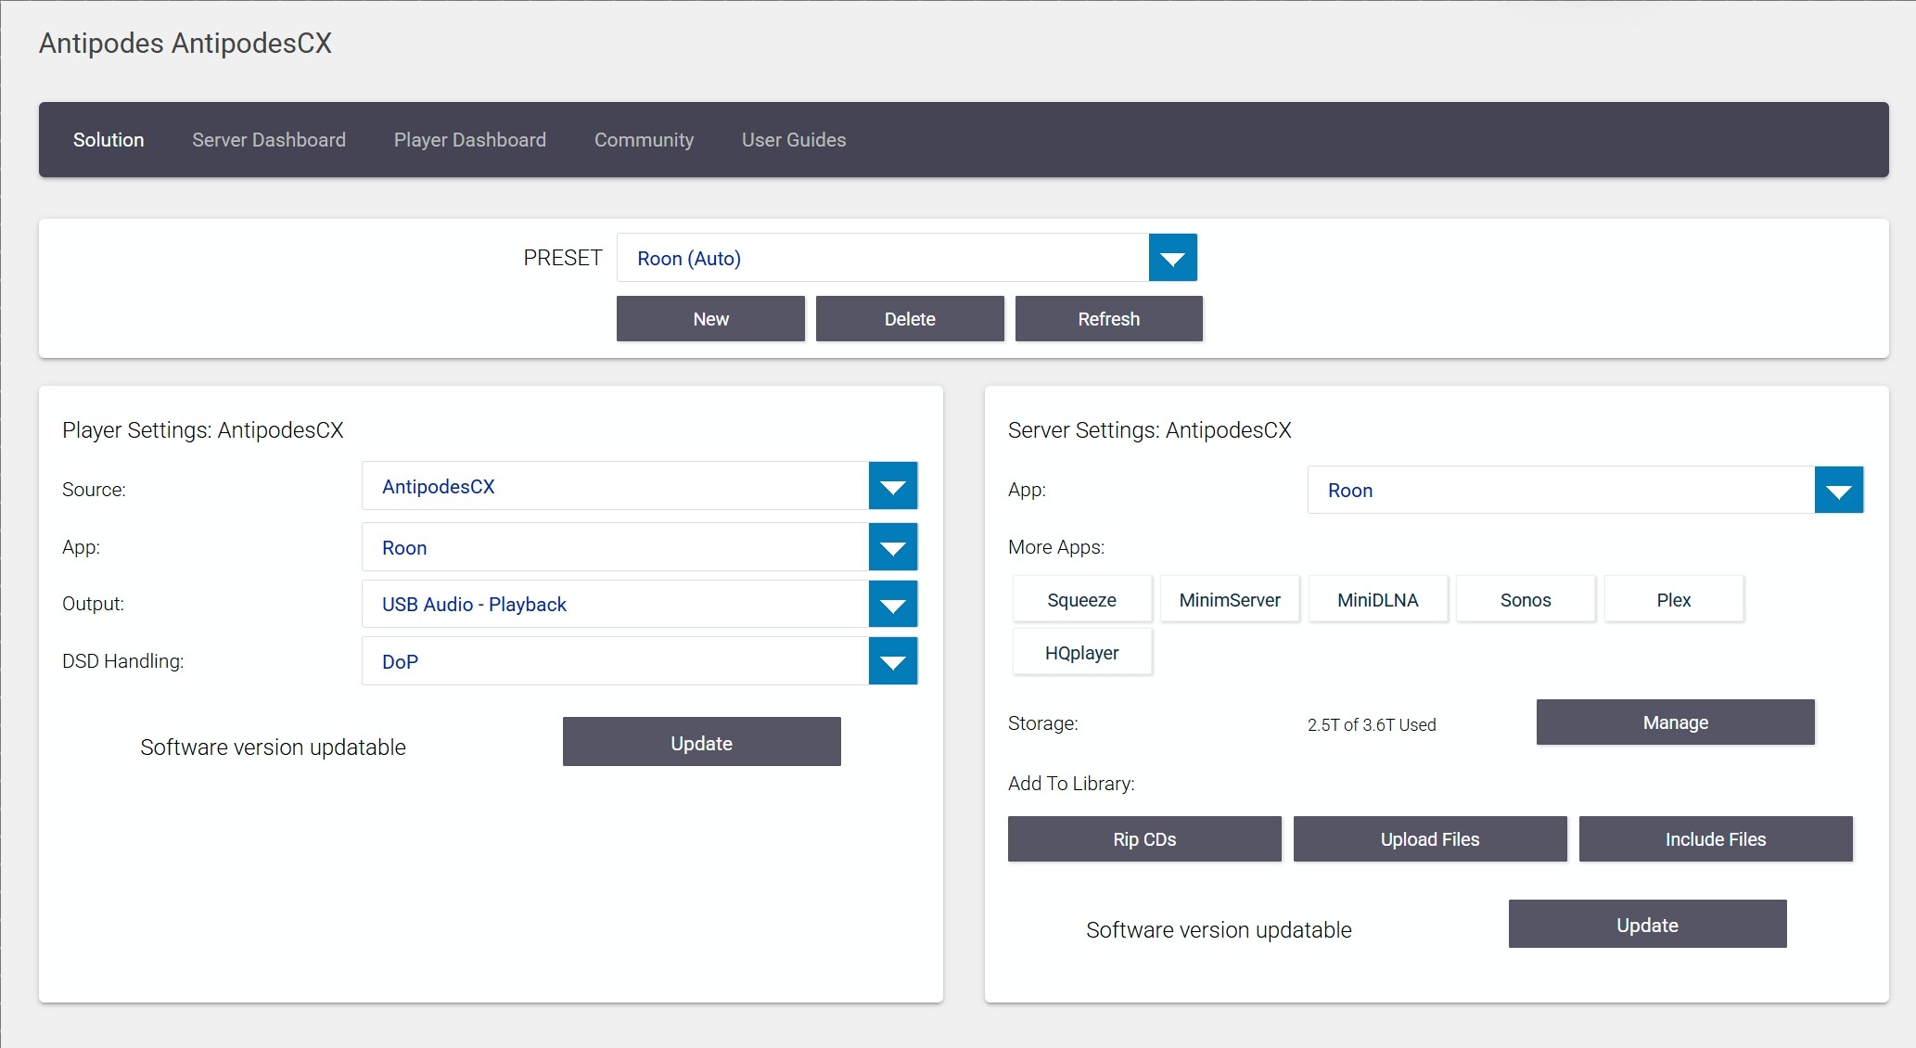
Task: Delete the current preset
Action: [910, 319]
